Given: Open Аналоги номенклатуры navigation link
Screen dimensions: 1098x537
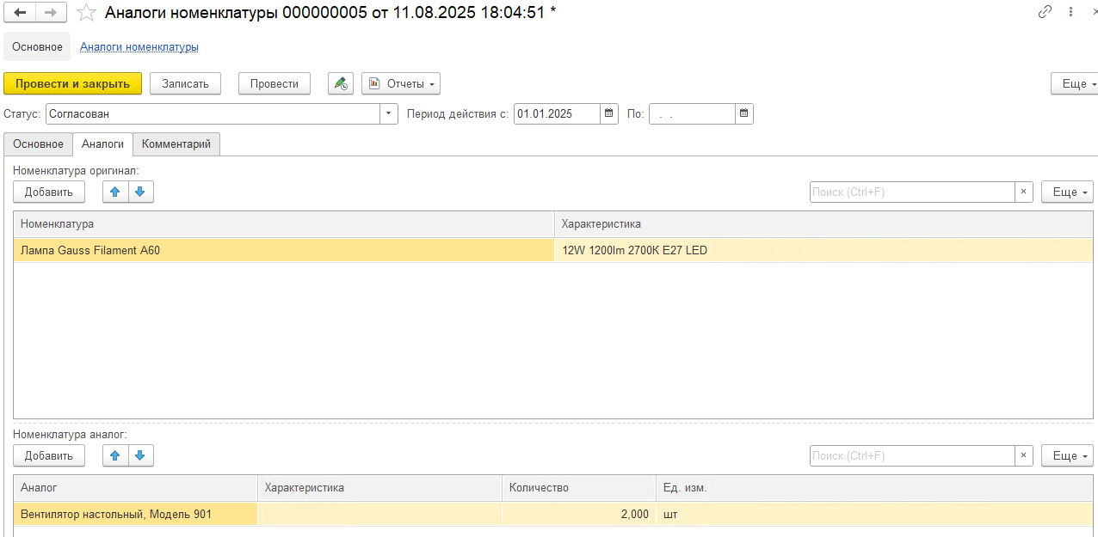Looking at the screenshot, I should point(139,46).
